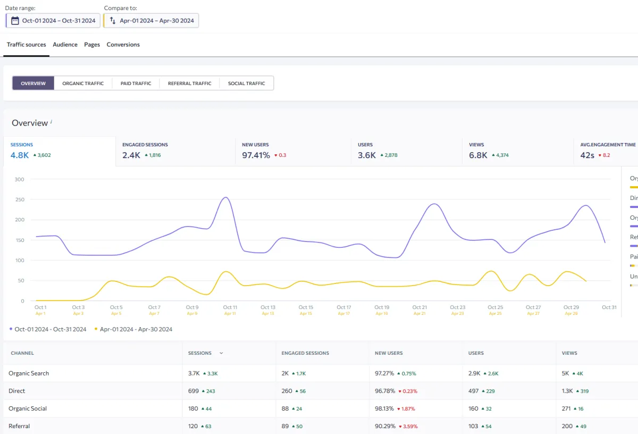Show the Social Traffic section
Viewport: 638px width, 434px height.
point(247,84)
